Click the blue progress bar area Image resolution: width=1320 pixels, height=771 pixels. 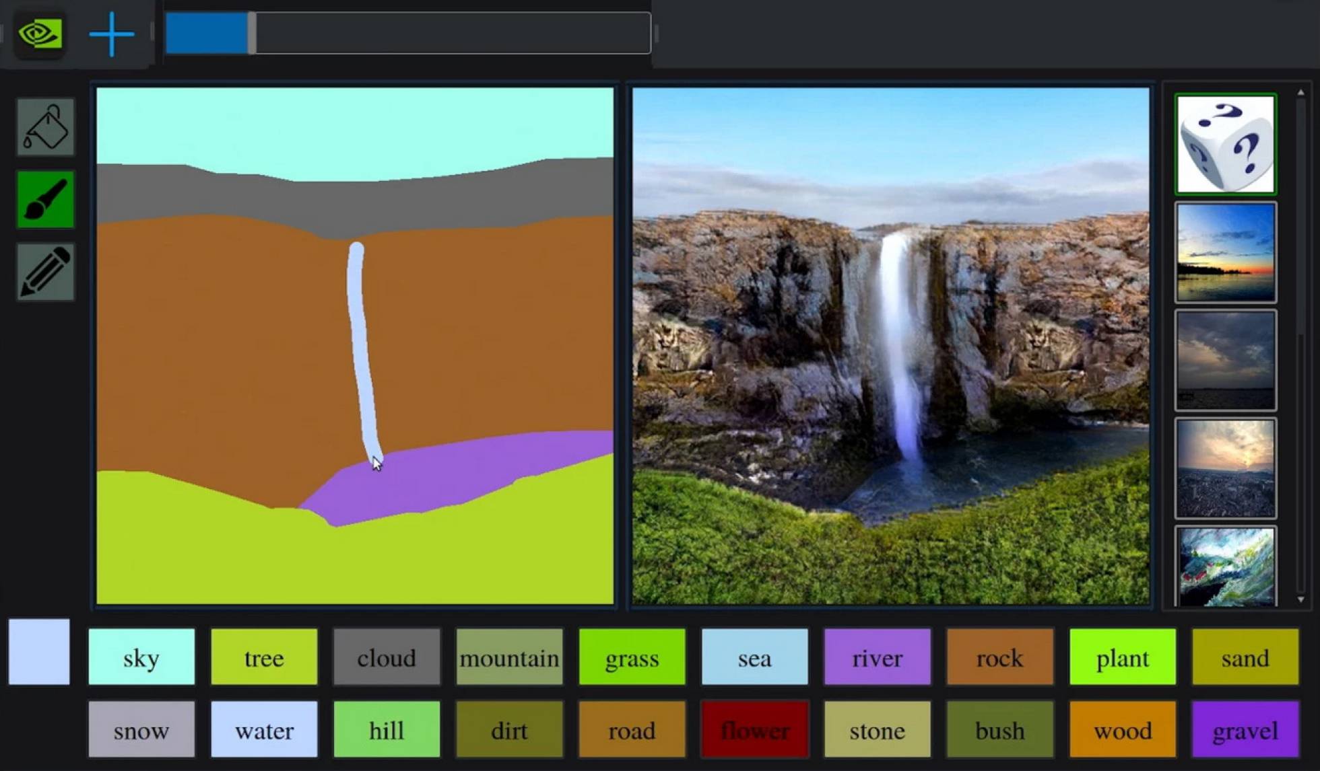tap(207, 33)
